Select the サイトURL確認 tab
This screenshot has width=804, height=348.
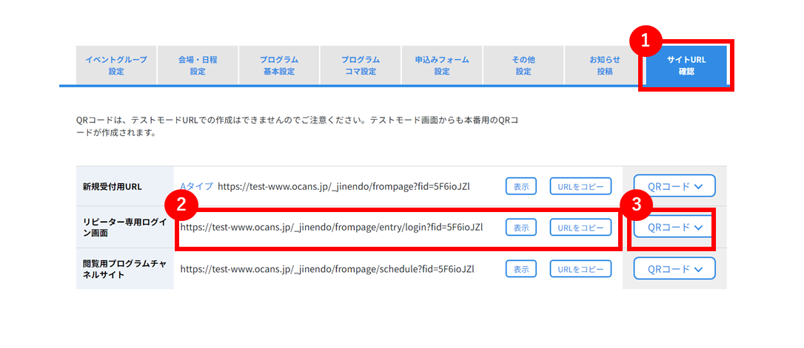pyautogui.click(x=686, y=66)
